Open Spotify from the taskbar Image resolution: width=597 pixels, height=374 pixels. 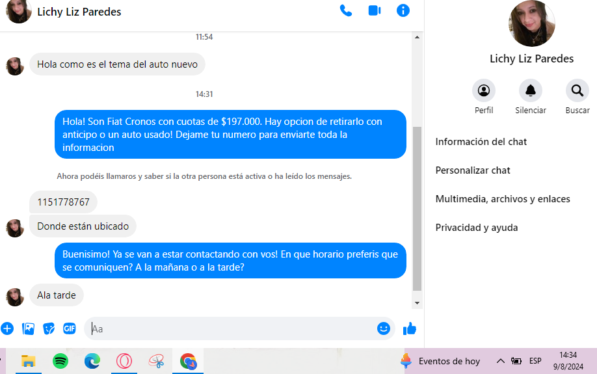(x=60, y=361)
